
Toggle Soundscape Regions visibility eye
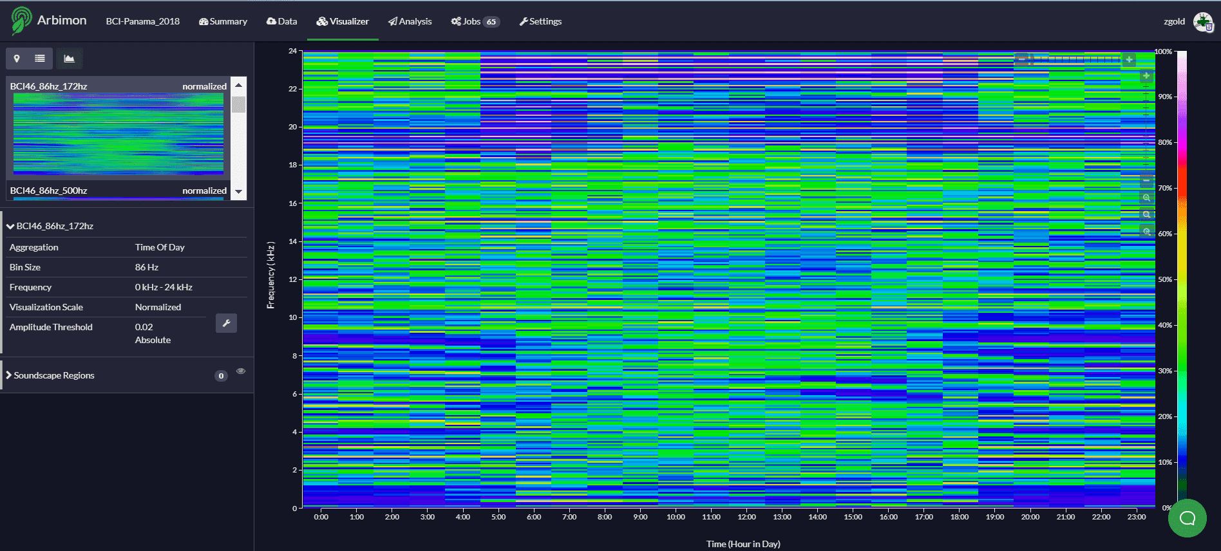coord(241,371)
